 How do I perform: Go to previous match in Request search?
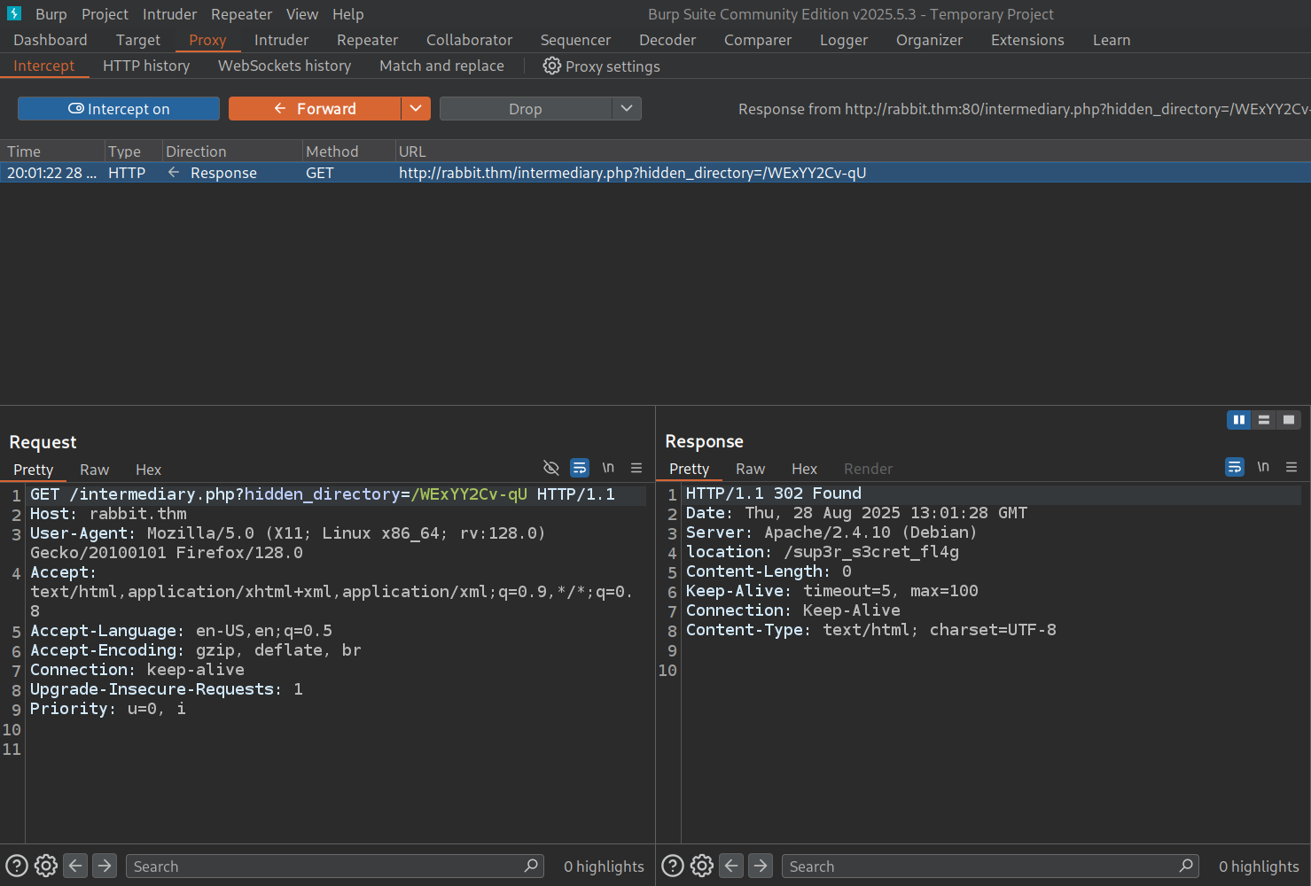76,866
